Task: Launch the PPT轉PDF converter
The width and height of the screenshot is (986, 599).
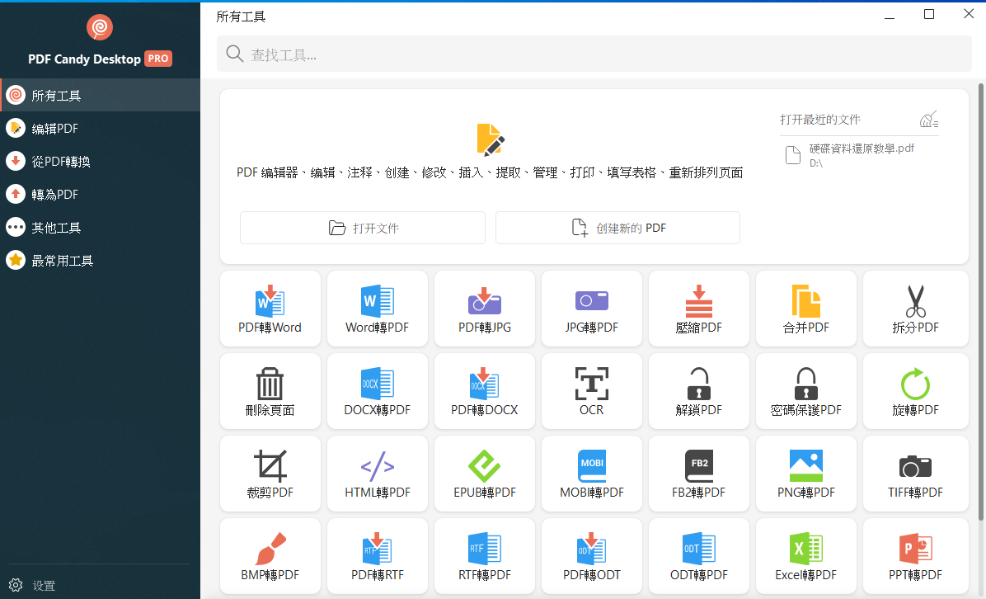Action: [916, 555]
